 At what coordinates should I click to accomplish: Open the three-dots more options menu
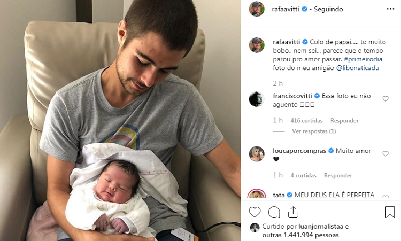[x=390, y=9]
